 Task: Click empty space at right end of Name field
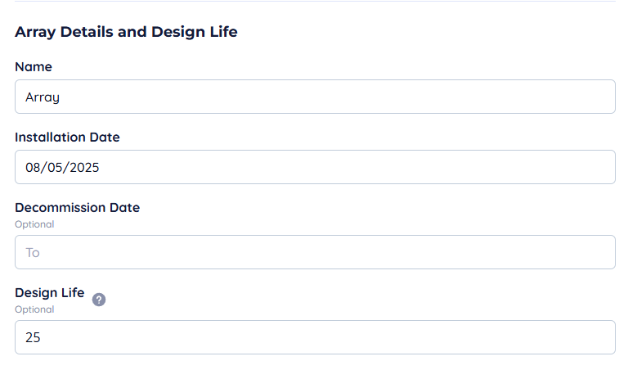coord(589,97)
